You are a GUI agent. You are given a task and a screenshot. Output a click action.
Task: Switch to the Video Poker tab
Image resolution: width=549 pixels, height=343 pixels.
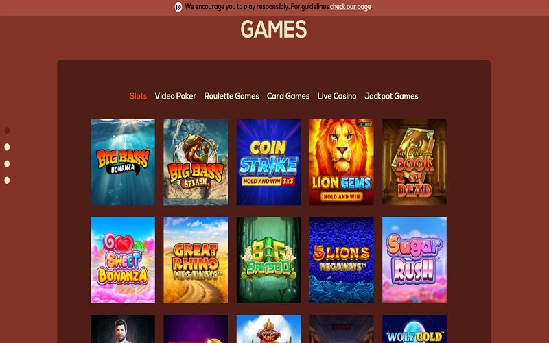pos(176,96)
